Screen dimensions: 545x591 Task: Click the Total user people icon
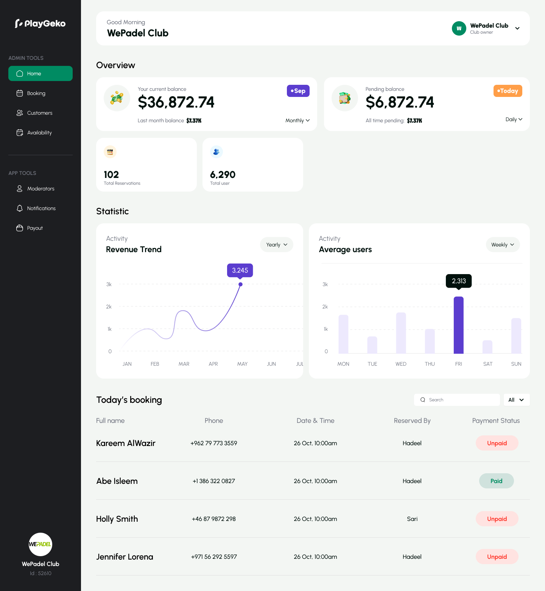(216, 152)
